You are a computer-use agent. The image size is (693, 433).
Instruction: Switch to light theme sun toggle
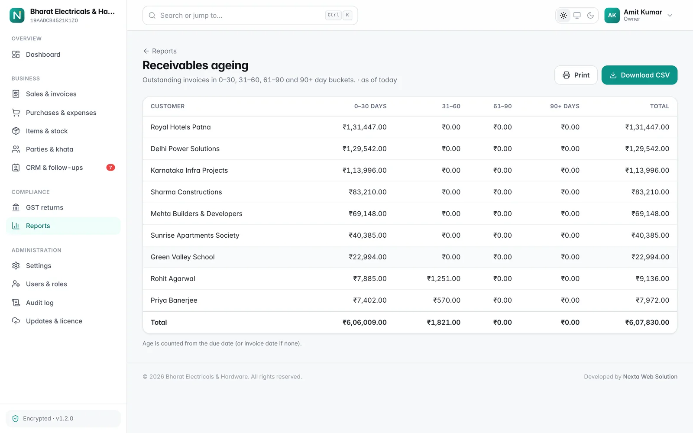[x=563, y=15]
